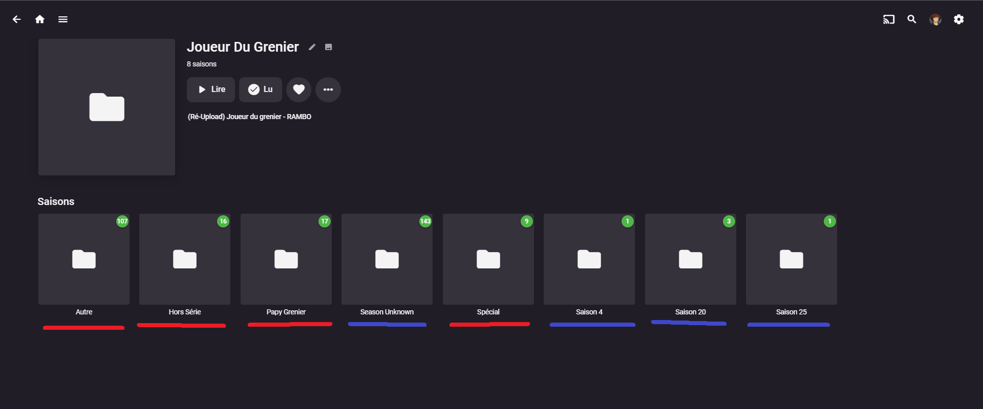Add series to favorites with heart
983x409 pixels.
coord(299,89)
